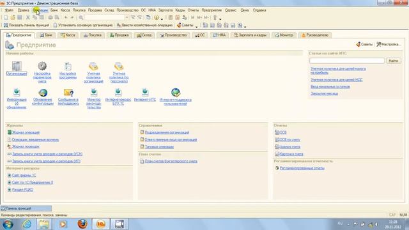This screenshot has width=409, height=230.
Task: Open Журнал проводок link
Action: (x=26, y=146)
